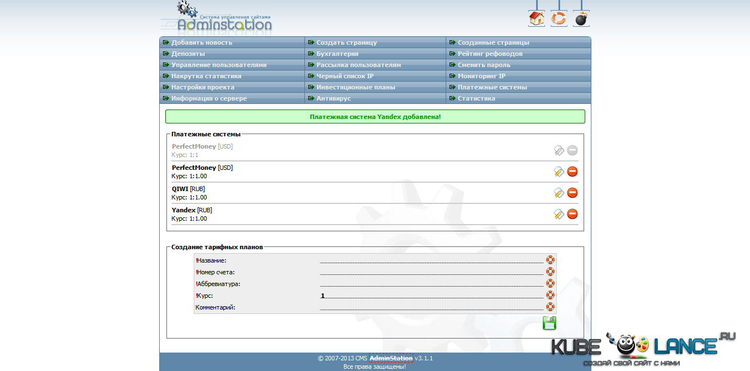Focus the Название input field
Image resolution: width=750 pixels, height=371 pixels.
click(432, 260)
